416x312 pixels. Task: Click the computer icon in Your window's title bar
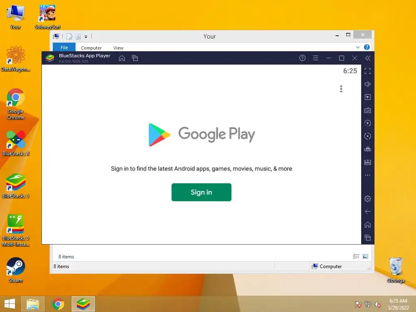56,36
